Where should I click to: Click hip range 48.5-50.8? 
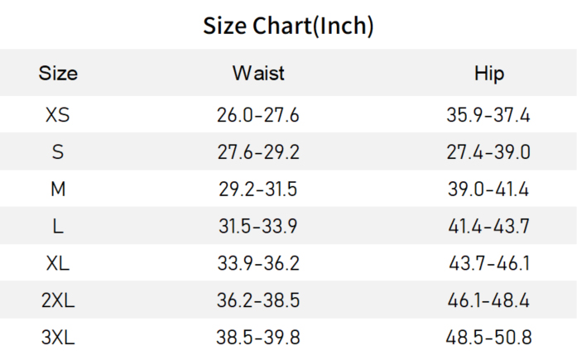point(488,338)
